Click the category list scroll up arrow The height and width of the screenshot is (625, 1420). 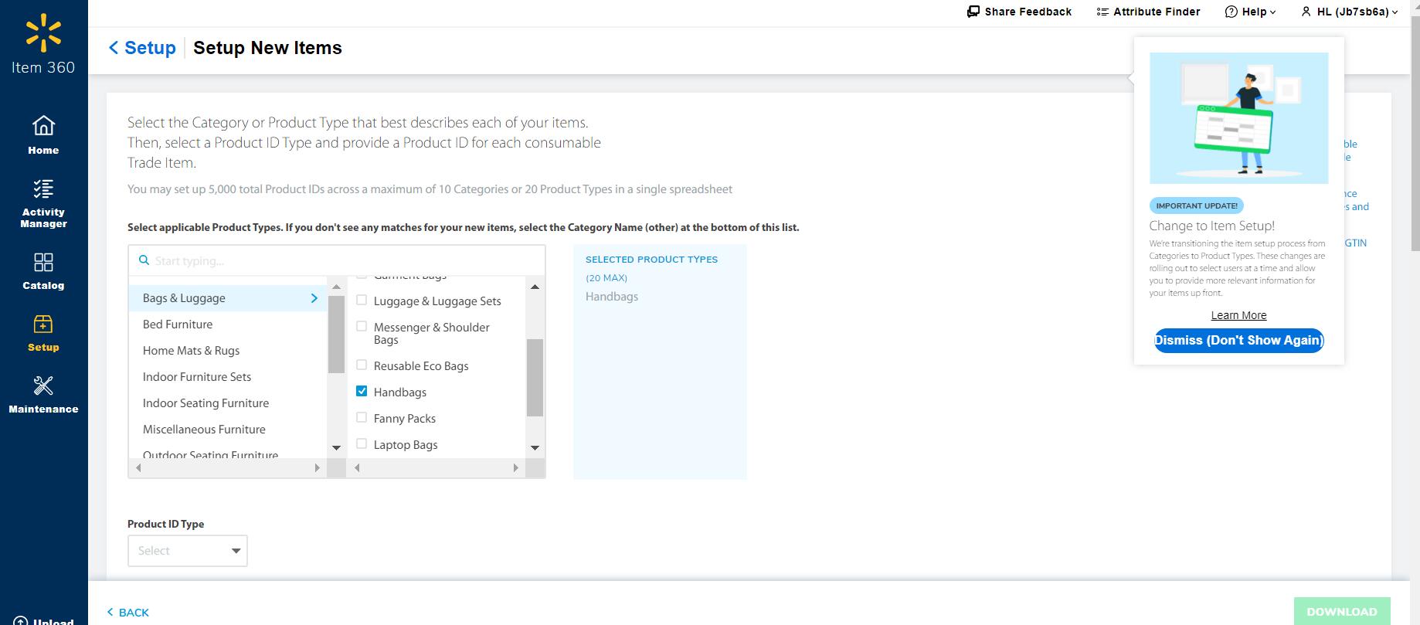point(336,287)
